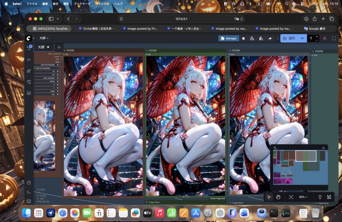Open the Safari ファイル menu
Image resolution: width=342 pixels, height=222 pixels.
pyautogui.click(x=32, y=4)
